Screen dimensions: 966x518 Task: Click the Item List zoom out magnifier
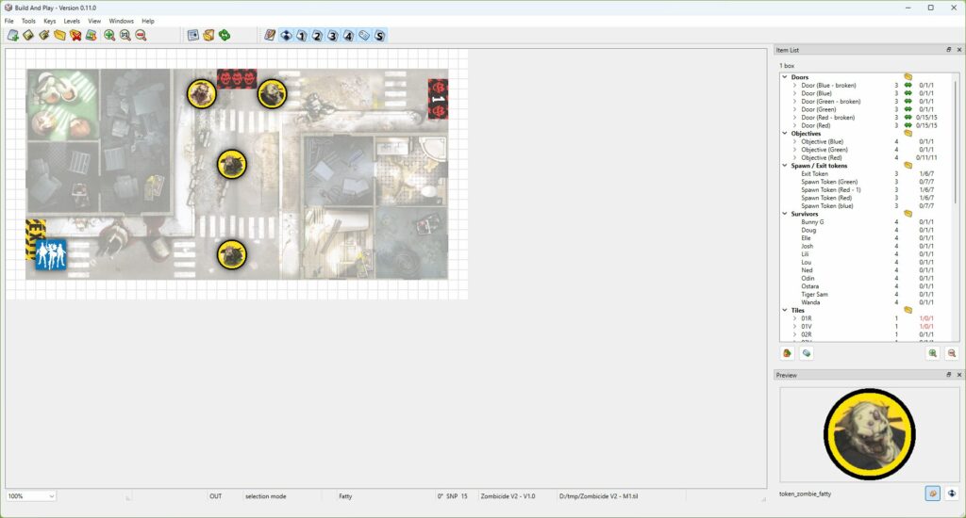coord(952,353)
